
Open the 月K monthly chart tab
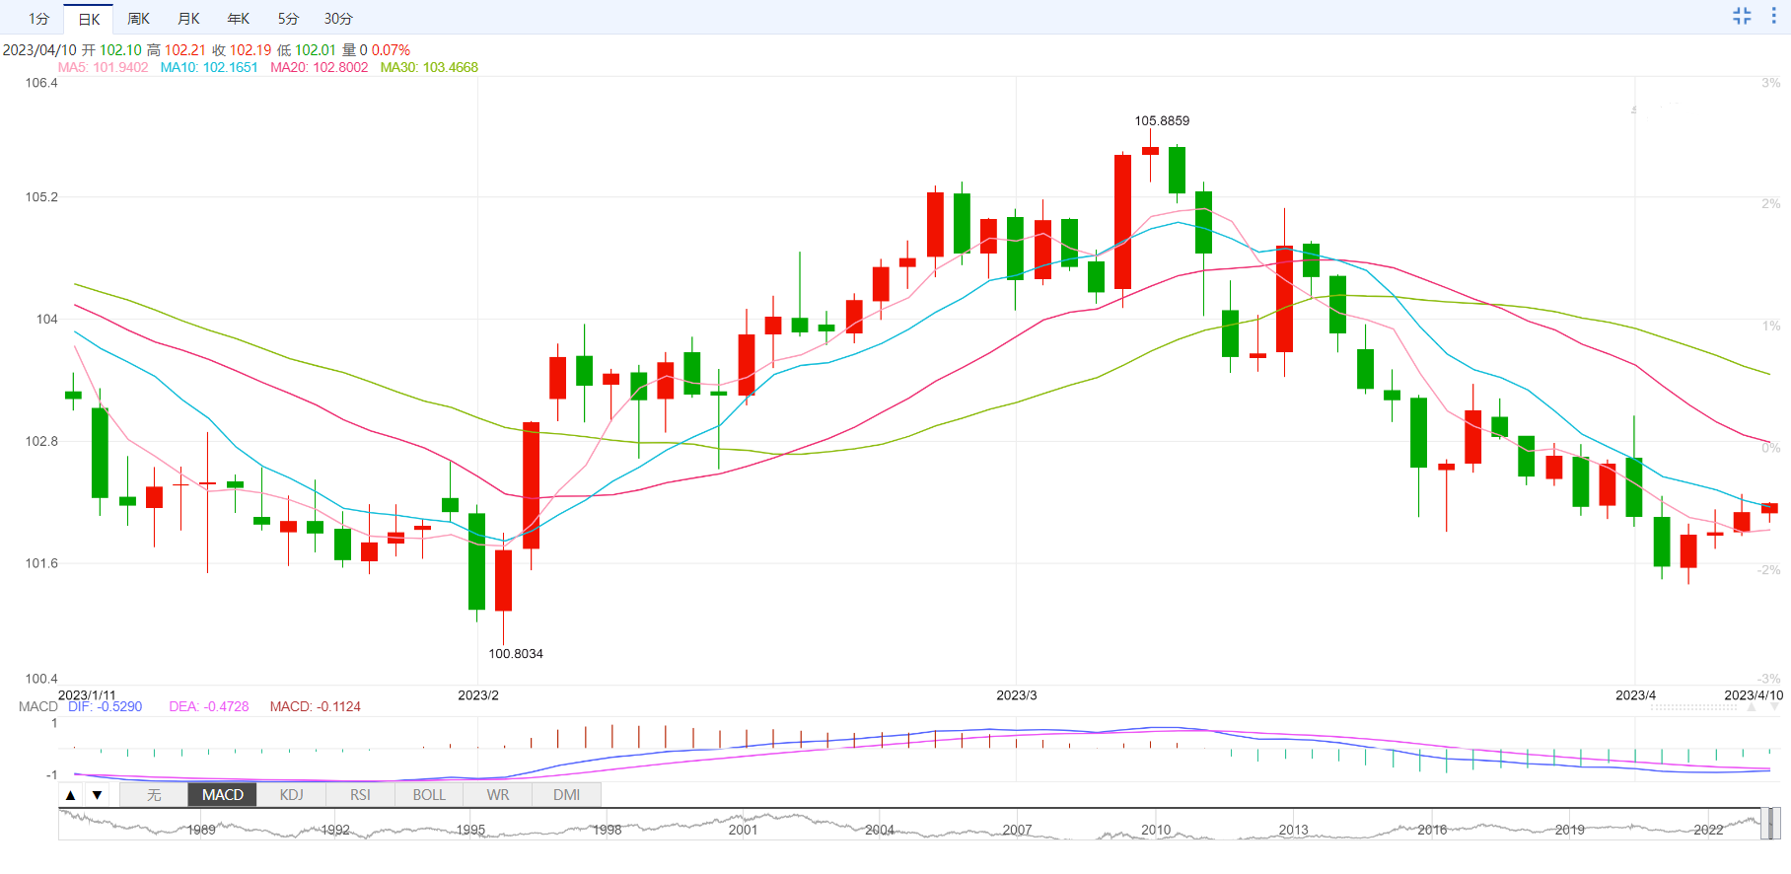tap(188, 19)
